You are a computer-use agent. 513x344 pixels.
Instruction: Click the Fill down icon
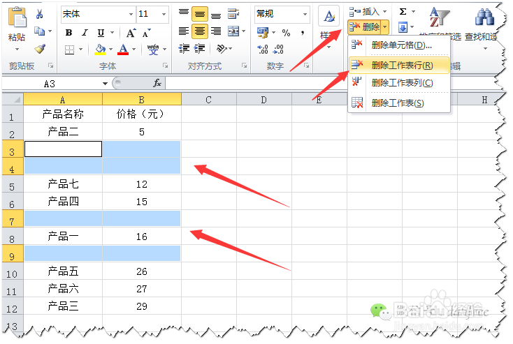(x=403, y=27)
